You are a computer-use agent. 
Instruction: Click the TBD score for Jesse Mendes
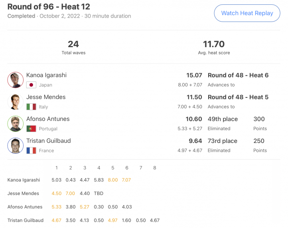[99, 193]
